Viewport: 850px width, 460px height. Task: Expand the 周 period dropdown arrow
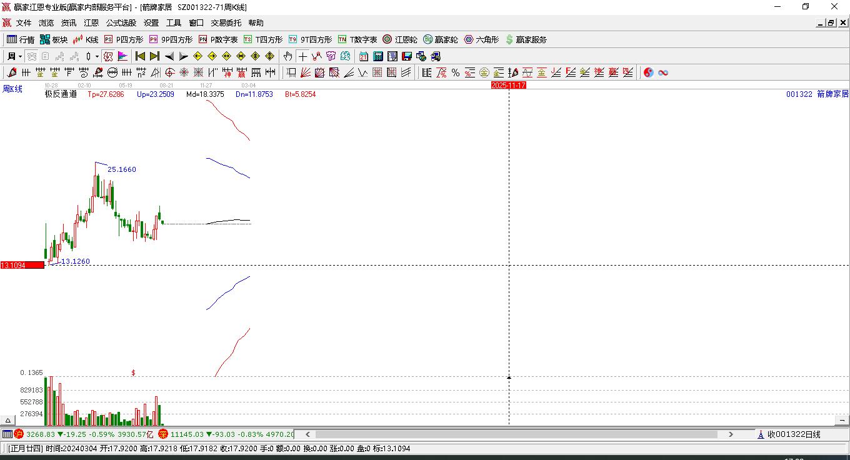[x=20, y=56]
